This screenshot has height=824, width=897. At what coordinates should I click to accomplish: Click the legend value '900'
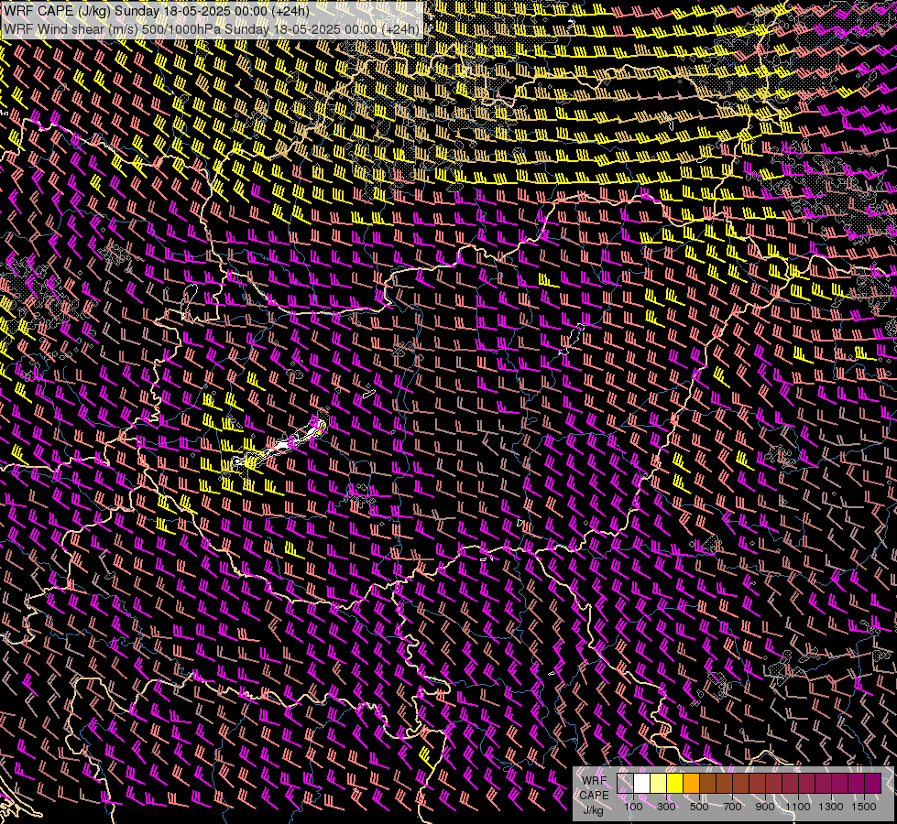[765, 807]
